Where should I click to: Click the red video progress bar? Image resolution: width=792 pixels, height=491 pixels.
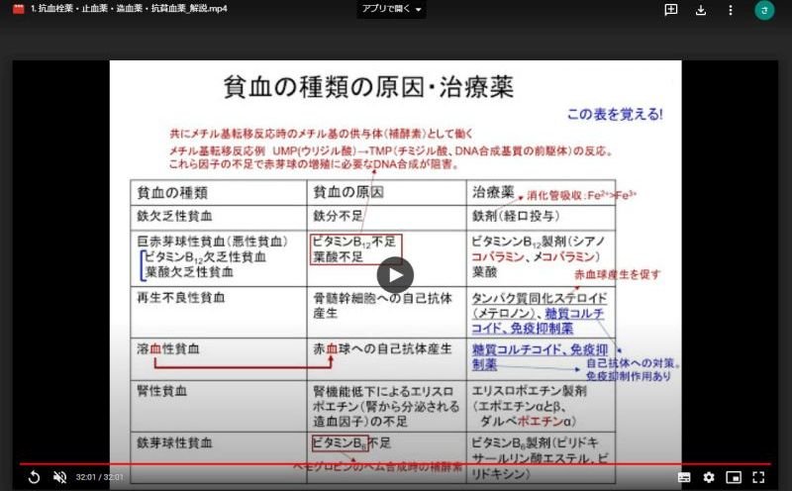[x=395, y=463]
